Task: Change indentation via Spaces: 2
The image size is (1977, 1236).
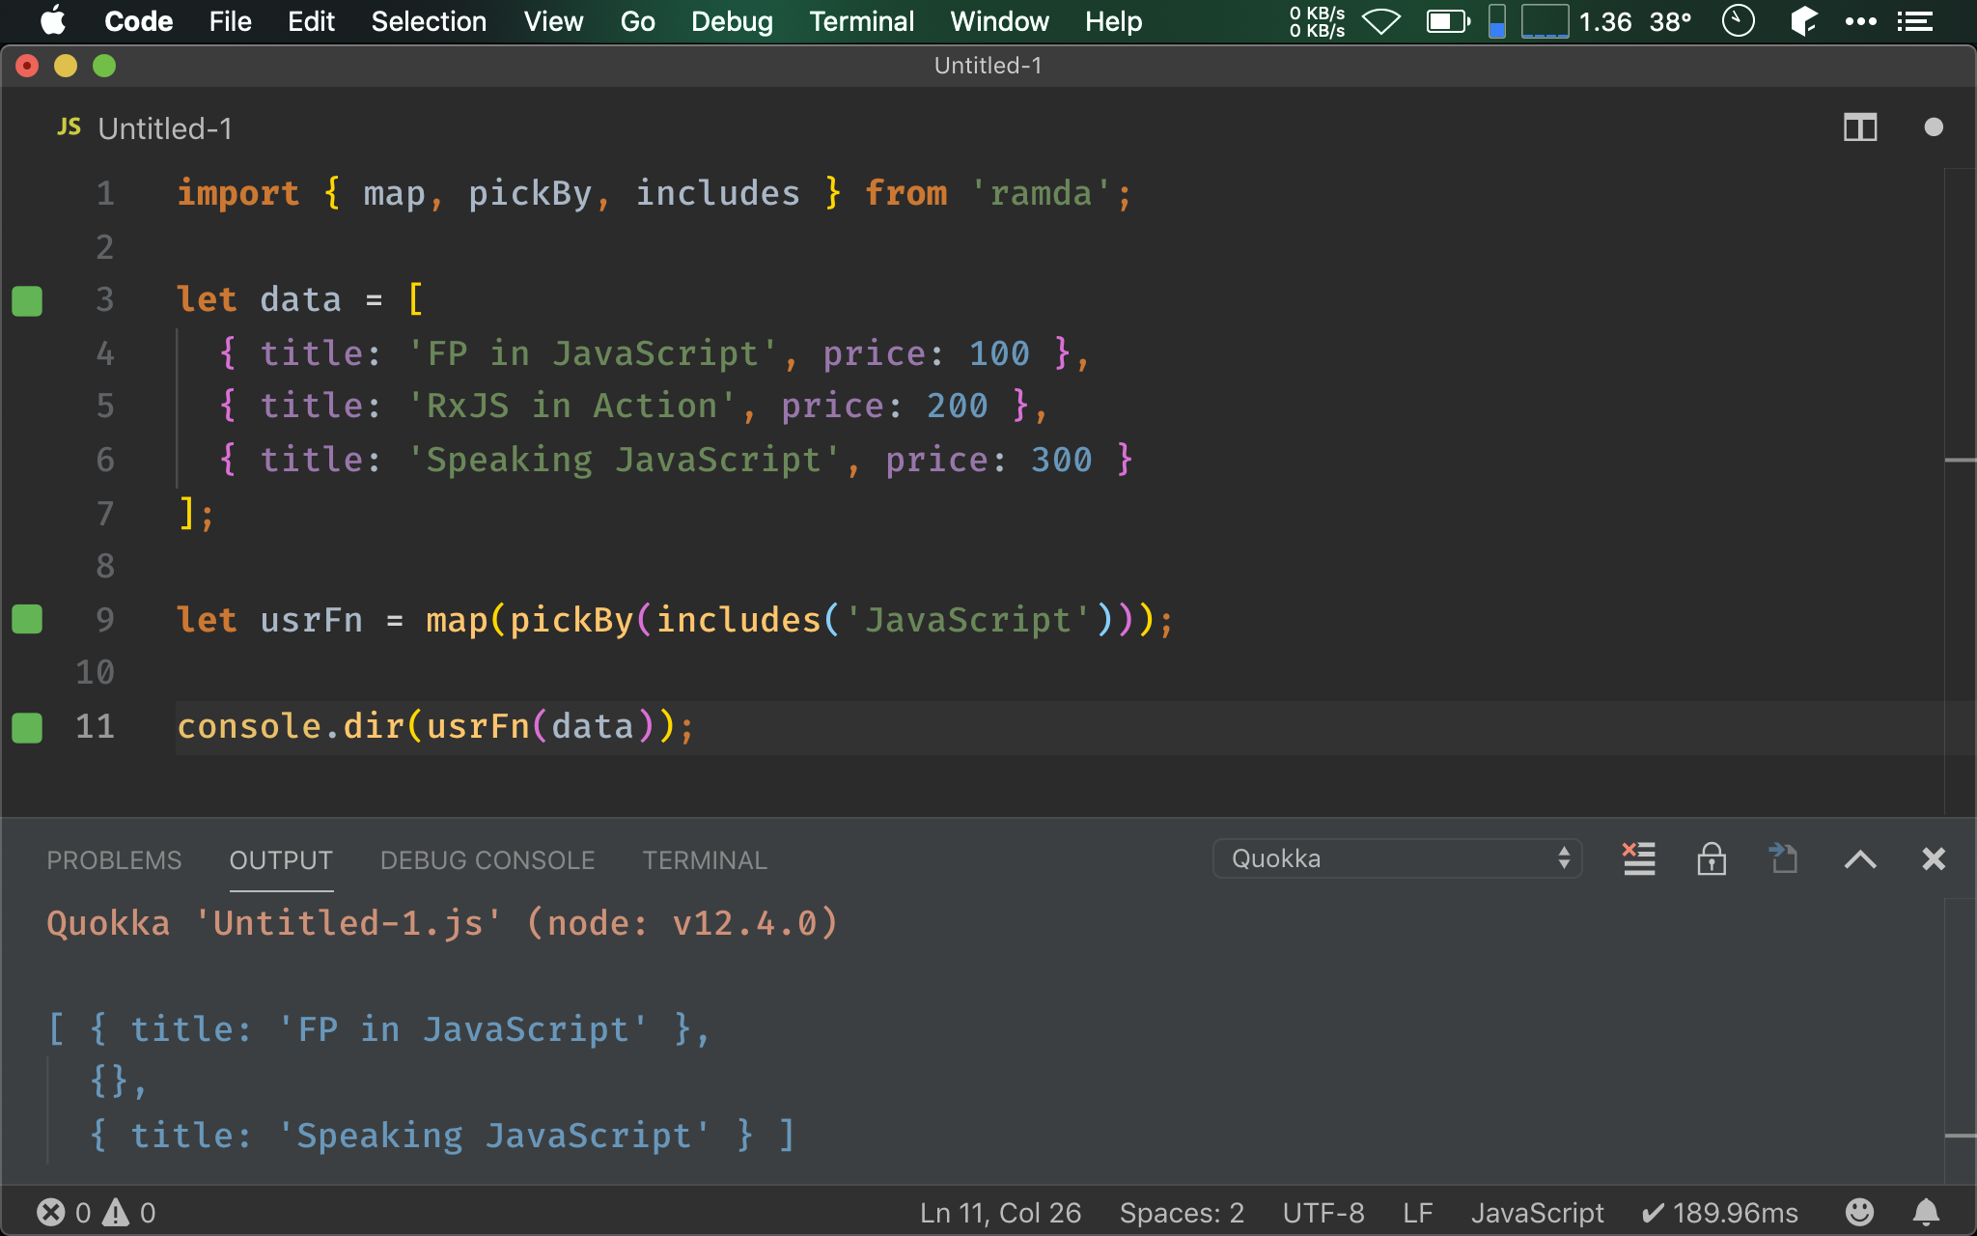Action: (1182, 1212)
